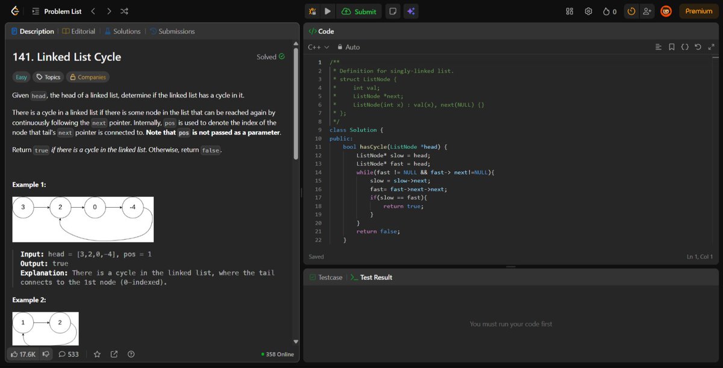The image size is (723, 368).
Task: Open the Test Result tab
Action: 371,277
